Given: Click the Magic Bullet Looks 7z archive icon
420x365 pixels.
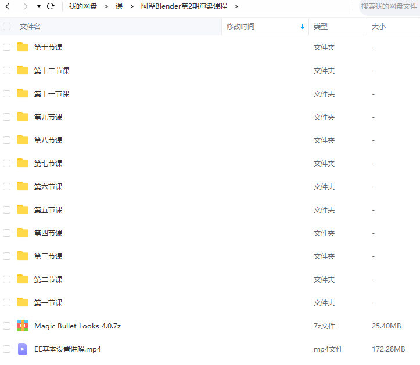Looking at the screenshot, I should (x=23, y=326).
